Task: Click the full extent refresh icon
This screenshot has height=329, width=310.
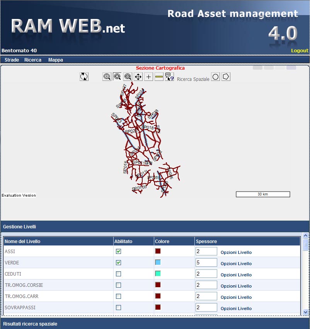Action: pyautogui.click(x=83, y=77)
